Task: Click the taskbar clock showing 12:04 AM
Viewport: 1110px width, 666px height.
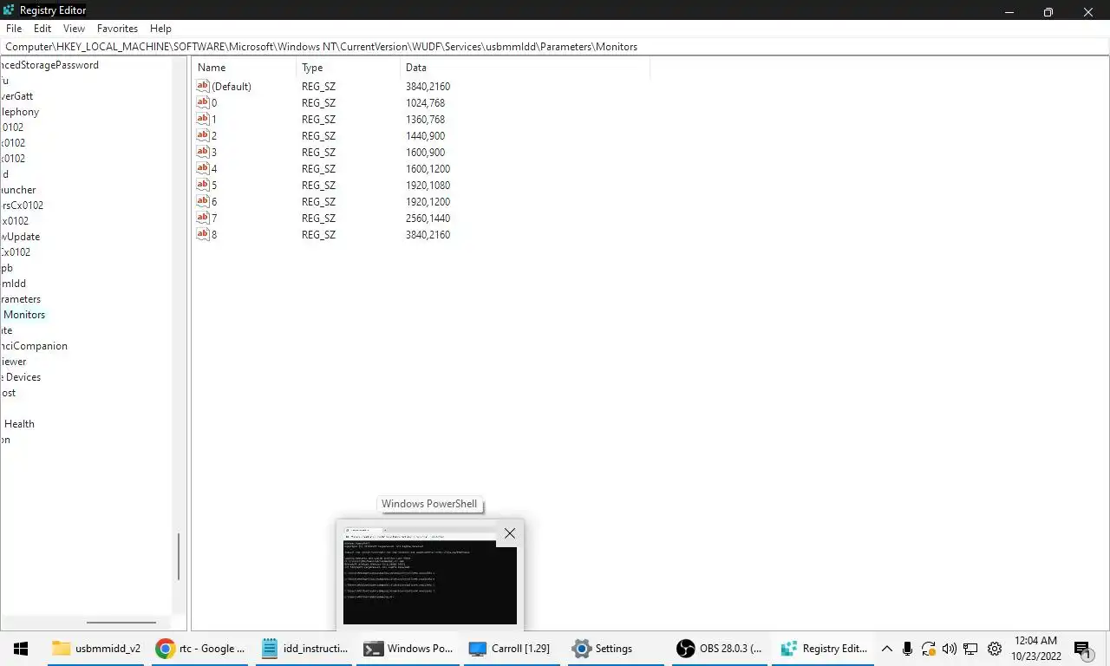Action: pos(1035,649)
